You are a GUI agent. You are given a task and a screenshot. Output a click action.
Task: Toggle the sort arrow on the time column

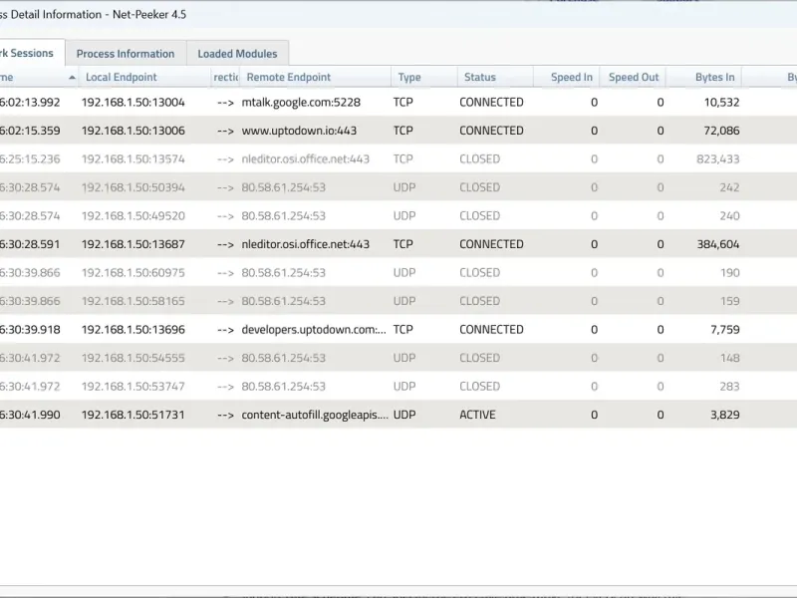click(x=72, y=78)
